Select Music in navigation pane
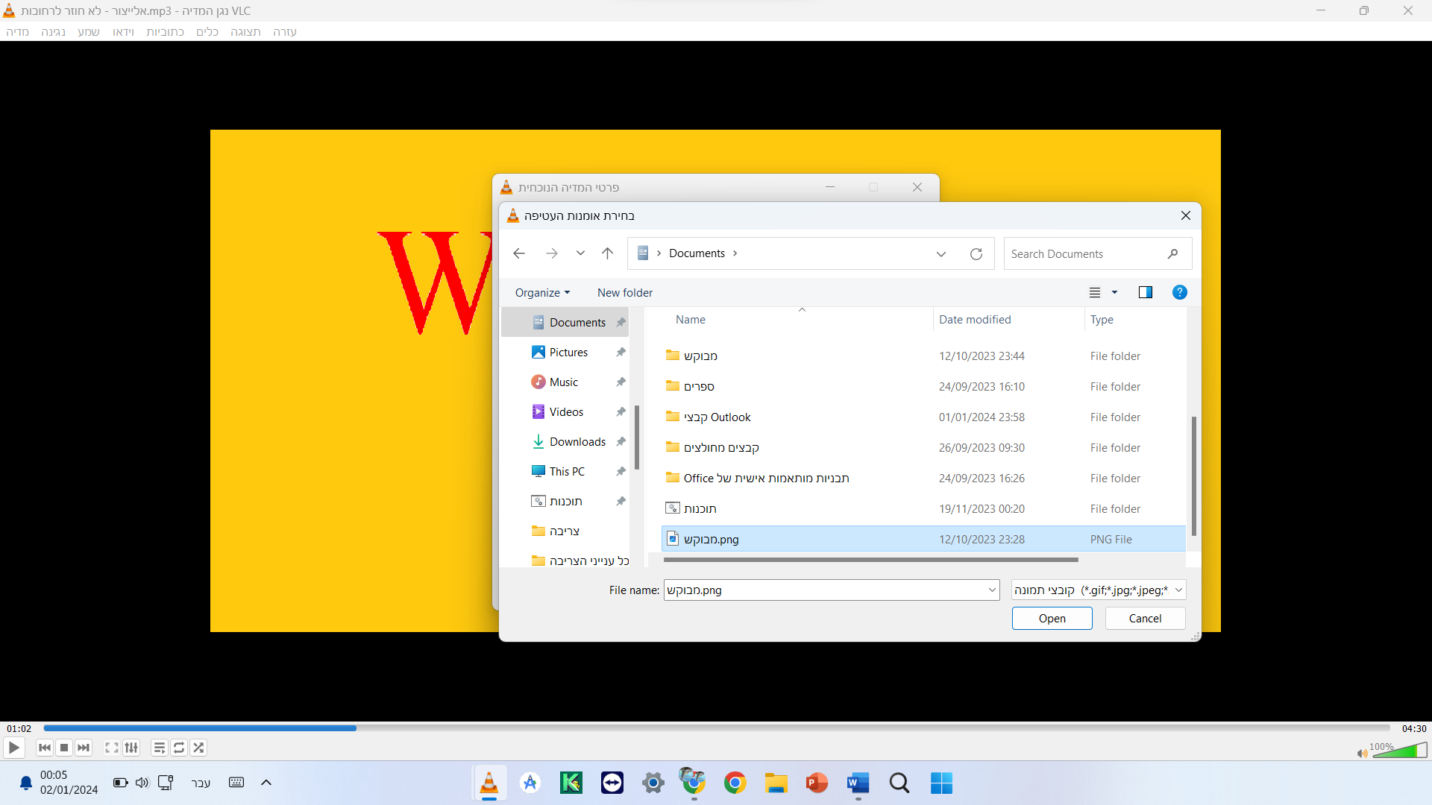 pos(565,382)
